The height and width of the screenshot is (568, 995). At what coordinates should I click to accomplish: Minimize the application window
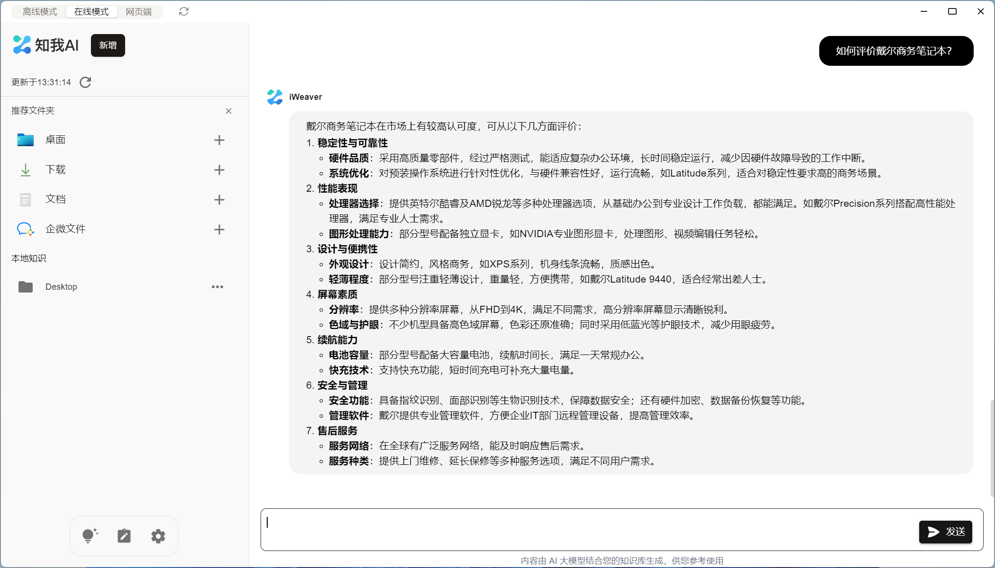click(924, 11)
